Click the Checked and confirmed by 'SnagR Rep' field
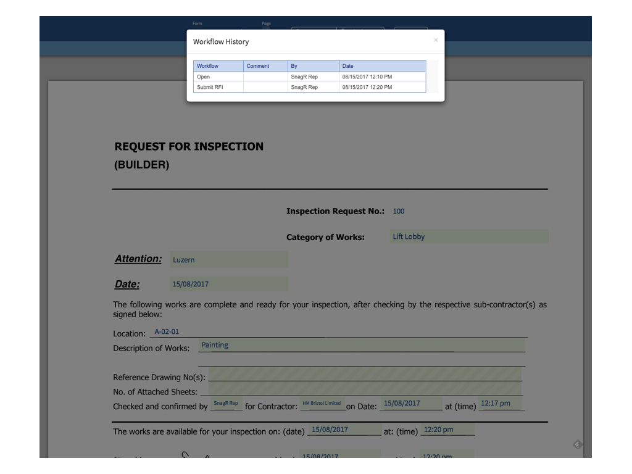The height and width of the screenshot is (474, 632). (x=226, y=404)
